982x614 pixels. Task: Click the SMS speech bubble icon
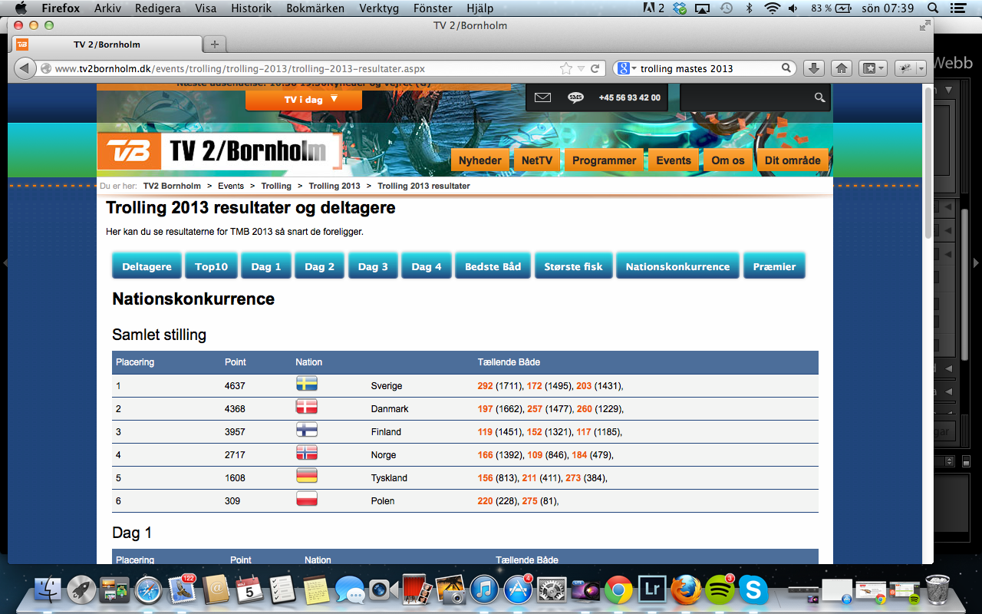[x=576, y=97]
